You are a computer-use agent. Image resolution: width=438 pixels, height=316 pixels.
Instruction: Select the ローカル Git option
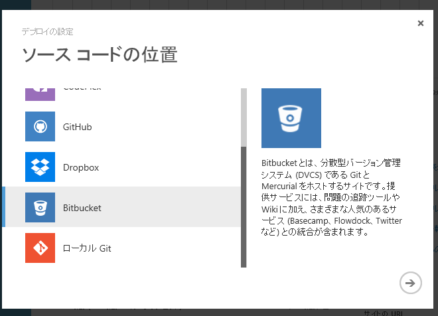click(86, 248)
